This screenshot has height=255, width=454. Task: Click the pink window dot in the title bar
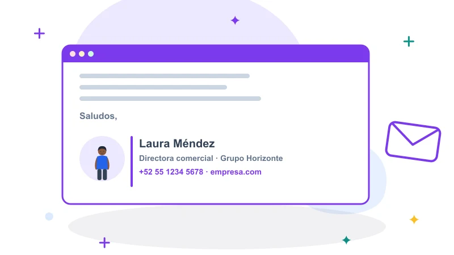click(73, 54)
